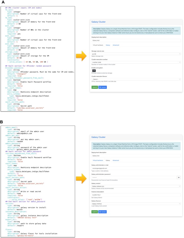Image resolution: width=184 pixels, height=238 pixels.
Task: Open the Storage volume size dropdown
Action: (136, 54)
